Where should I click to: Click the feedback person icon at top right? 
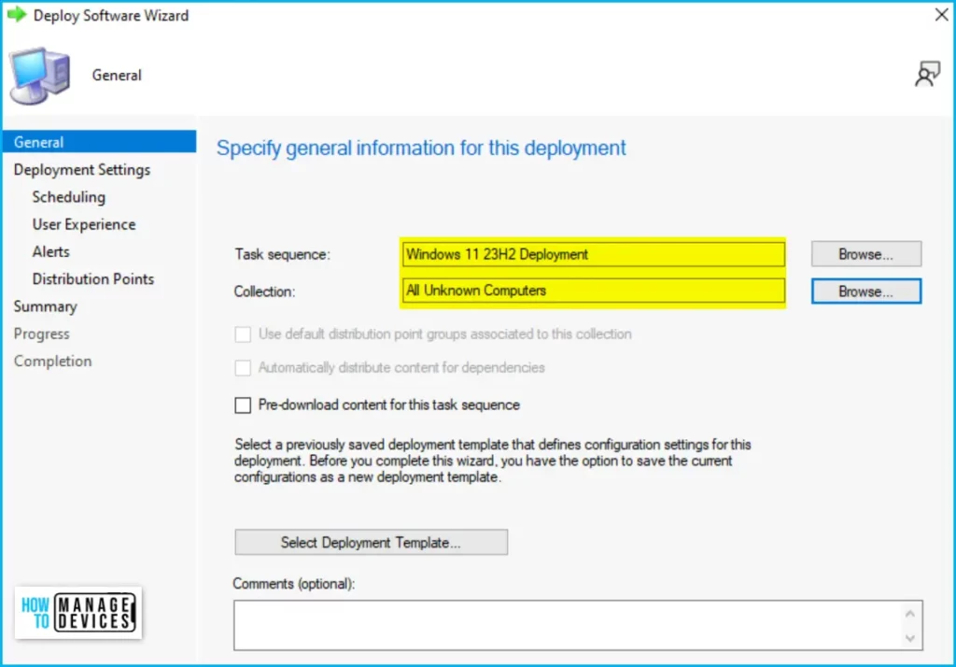tap(927, 75)
